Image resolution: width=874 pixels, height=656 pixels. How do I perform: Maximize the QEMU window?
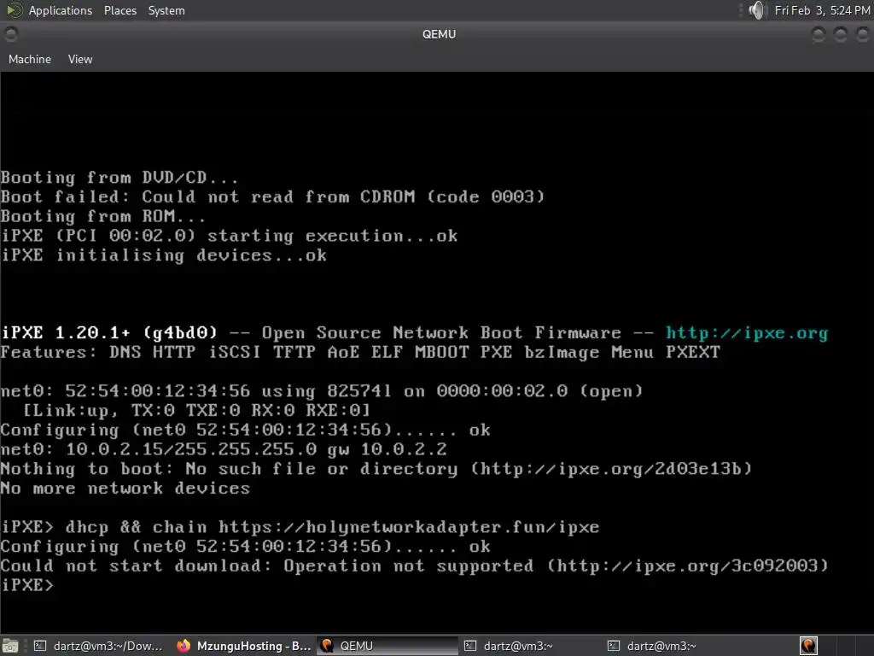point(840,34)
